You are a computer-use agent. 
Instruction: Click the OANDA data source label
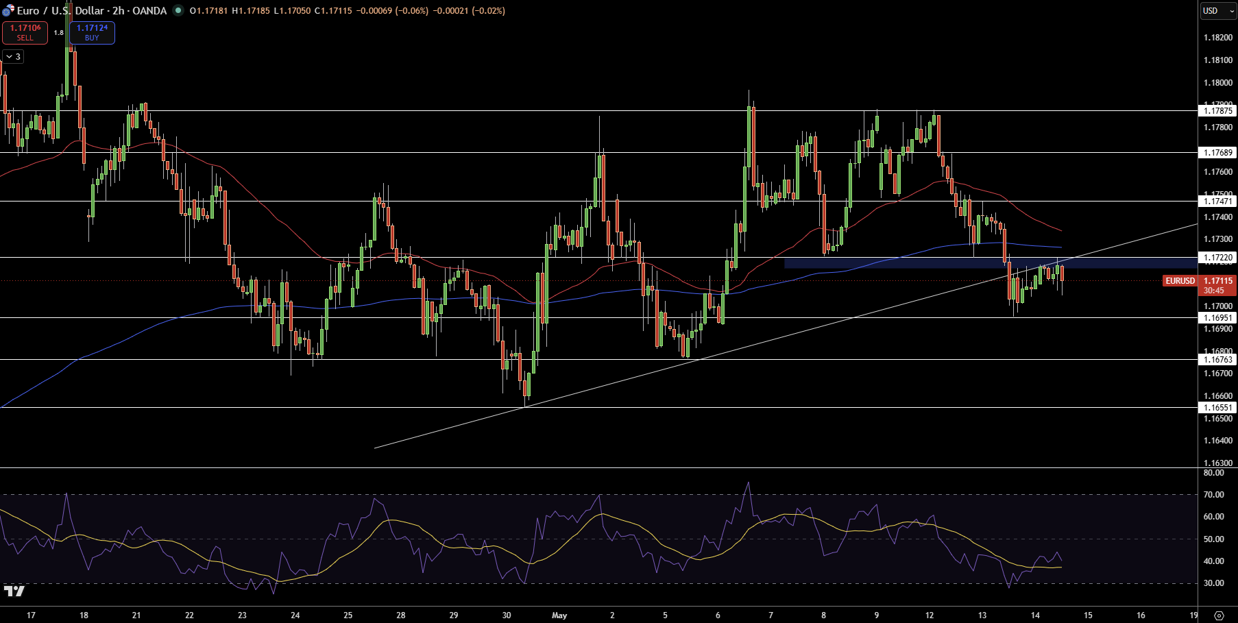coord(149,11)
